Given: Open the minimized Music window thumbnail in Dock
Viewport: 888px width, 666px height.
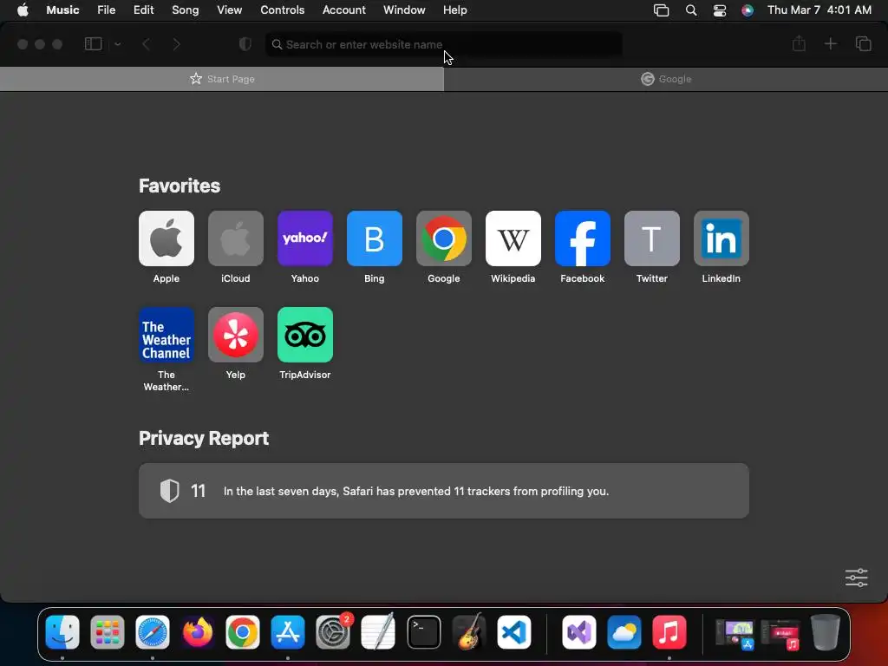Looking at the screenshot, I should tap(780, 633).
